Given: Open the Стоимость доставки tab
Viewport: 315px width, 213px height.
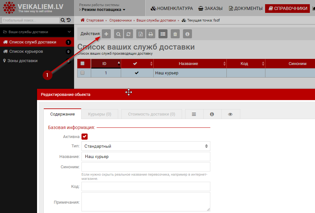Looking at the screenshot, I should 151,114.
